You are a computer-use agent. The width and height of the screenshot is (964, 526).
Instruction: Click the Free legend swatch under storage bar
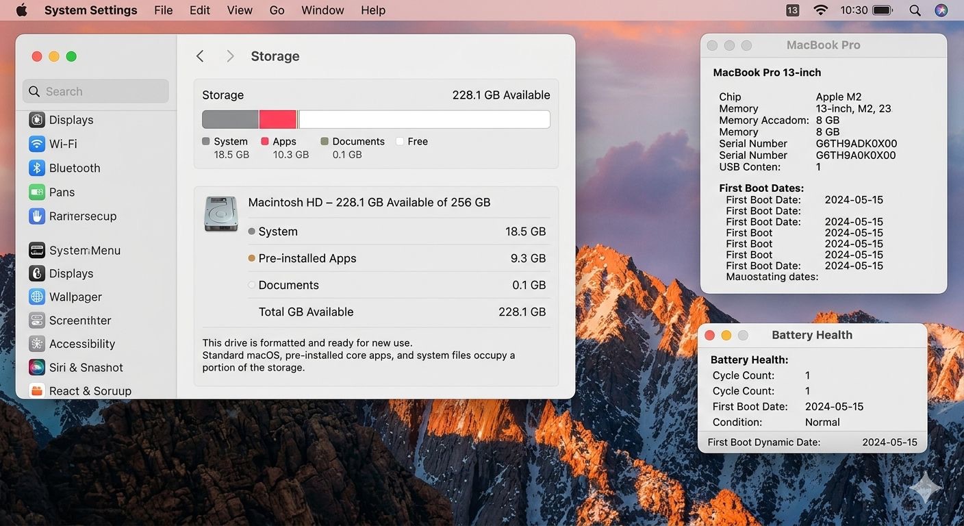[x=400, y=141]
